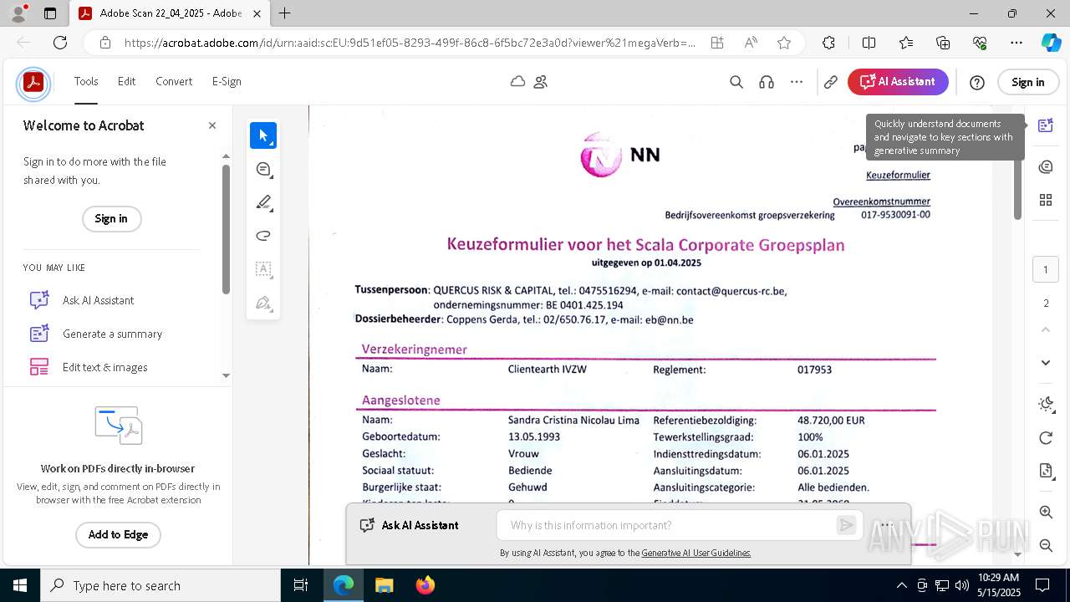Launch Firefox from taskbar
This screenshot has height=602, width=1070.
425,585
